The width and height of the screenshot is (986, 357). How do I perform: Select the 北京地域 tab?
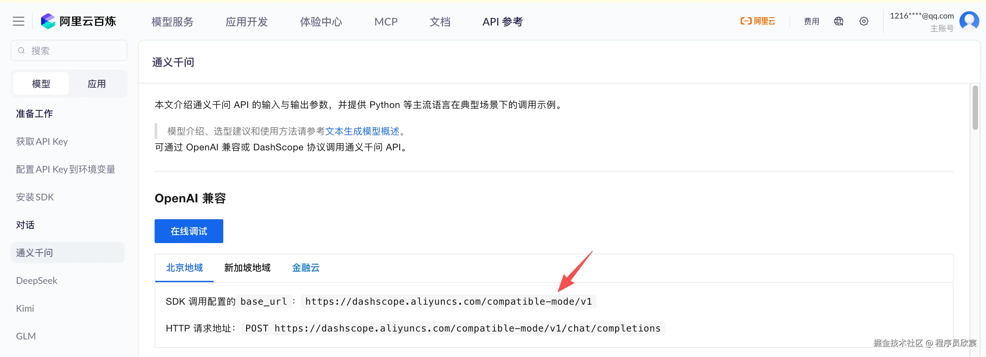[x=184, y=268]
